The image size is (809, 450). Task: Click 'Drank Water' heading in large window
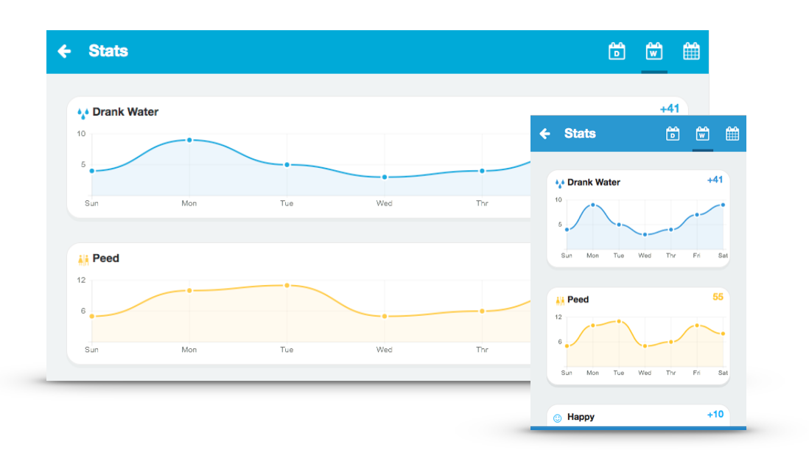(x=125, y=112)
